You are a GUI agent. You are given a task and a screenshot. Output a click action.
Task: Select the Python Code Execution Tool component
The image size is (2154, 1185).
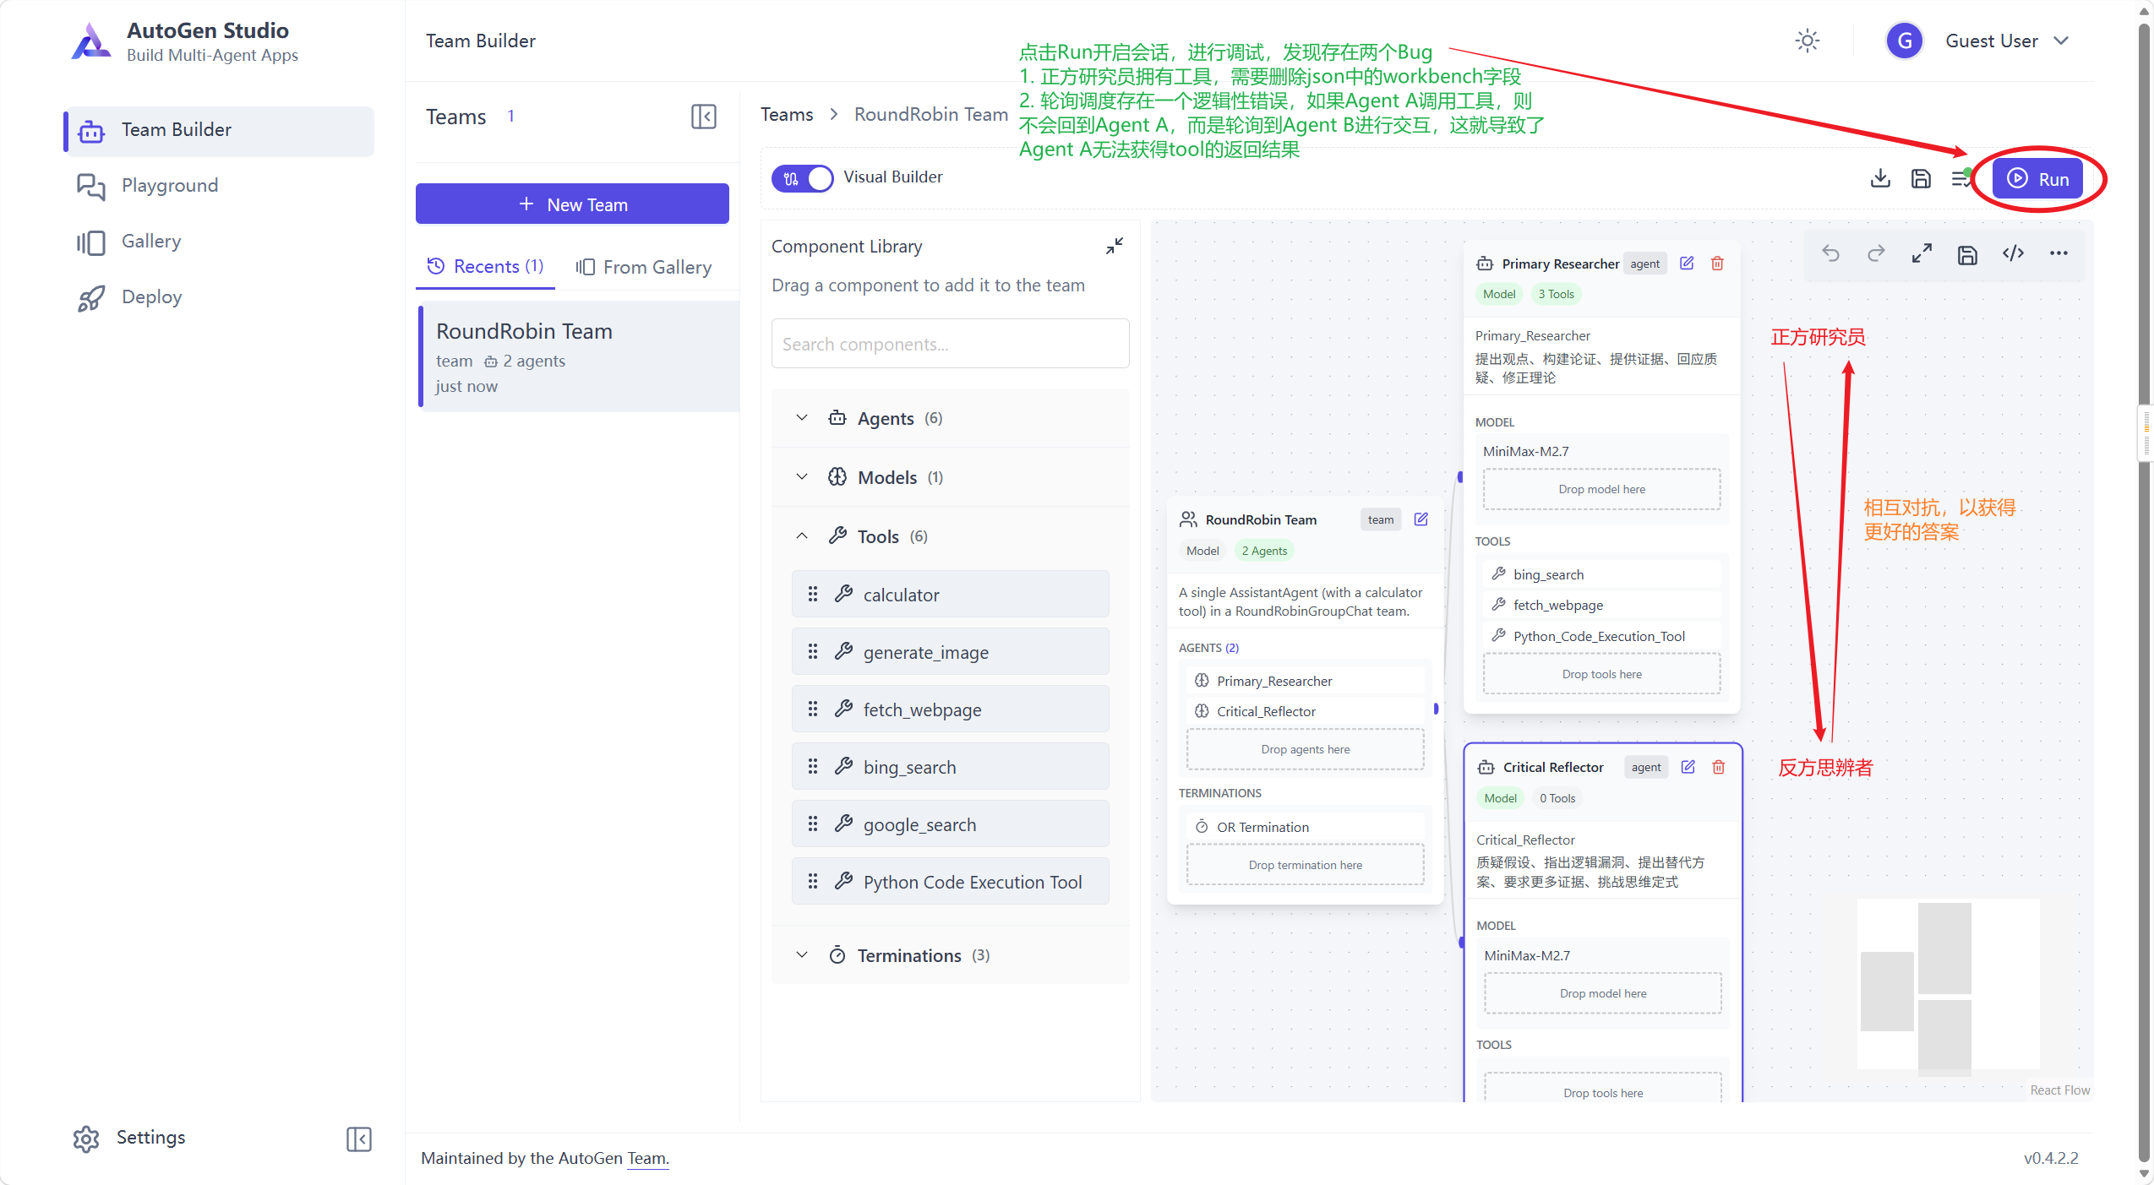tap(950, 881)
